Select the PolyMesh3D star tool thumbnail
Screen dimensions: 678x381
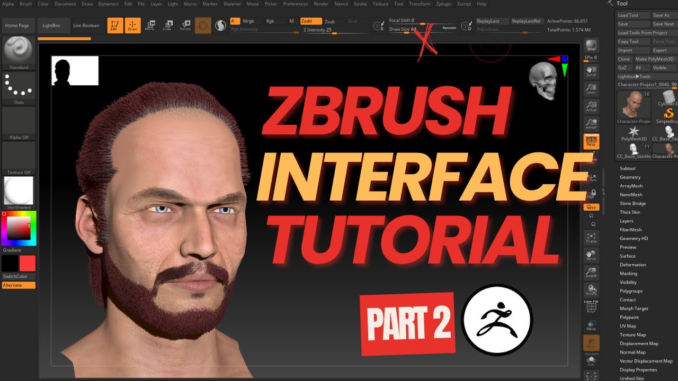point(634,132)
